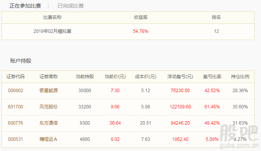Viewport: 261px width, 151px height.
Task: Open the 穗恒运A stock link
Action: (x=48, y=139)
